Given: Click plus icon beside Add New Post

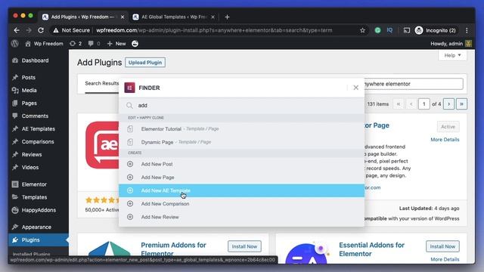Looking at the screenshot, I should coord(130,164).
